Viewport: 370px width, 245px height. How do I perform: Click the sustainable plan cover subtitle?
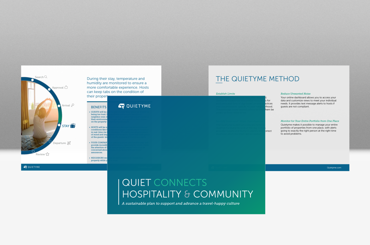(x=180, y=203)
